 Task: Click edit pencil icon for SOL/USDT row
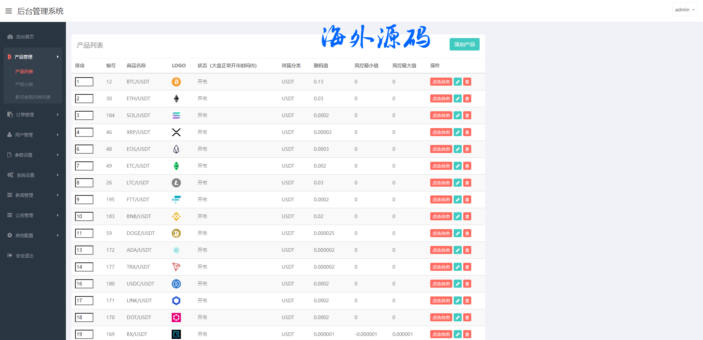pyautogui.click(x=457, y=115)
